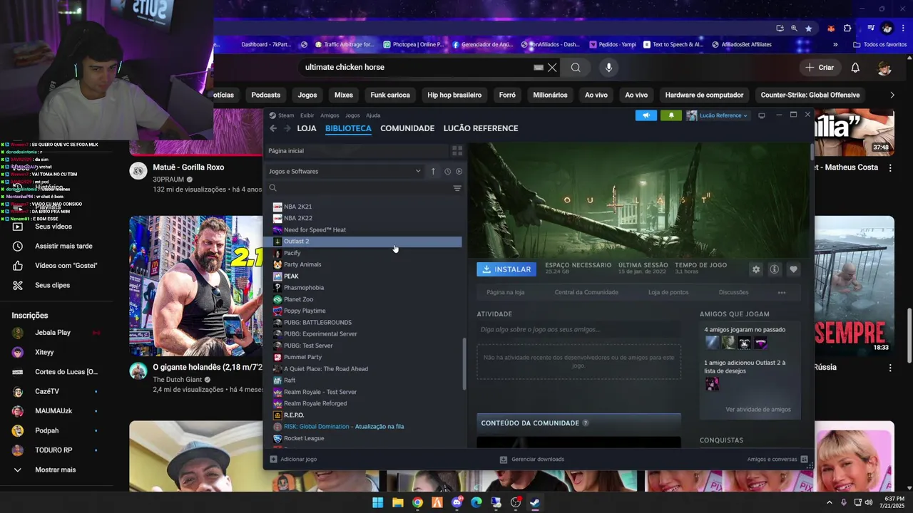913x513 pixels.
Task: Click the plus icon for Adicionar jogo
Action: pos(273,460)
